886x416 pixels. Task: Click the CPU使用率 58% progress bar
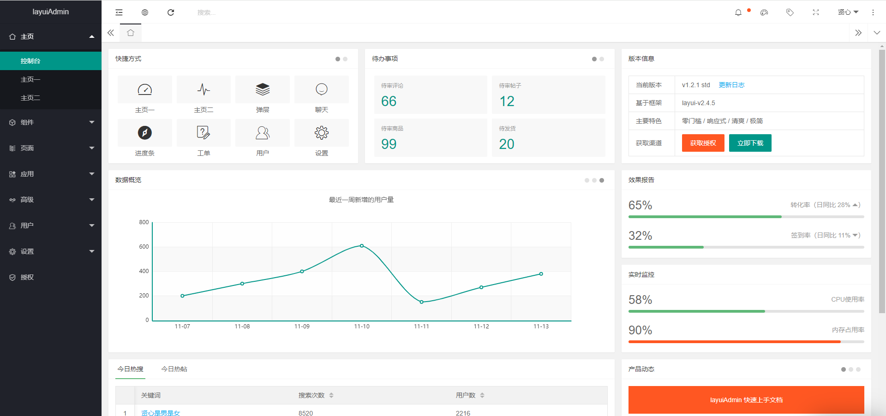(746, 311)
